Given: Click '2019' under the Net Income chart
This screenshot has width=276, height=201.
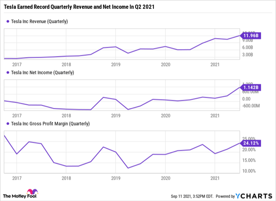Looking at the screenshot, I should (x=116, y=116).
